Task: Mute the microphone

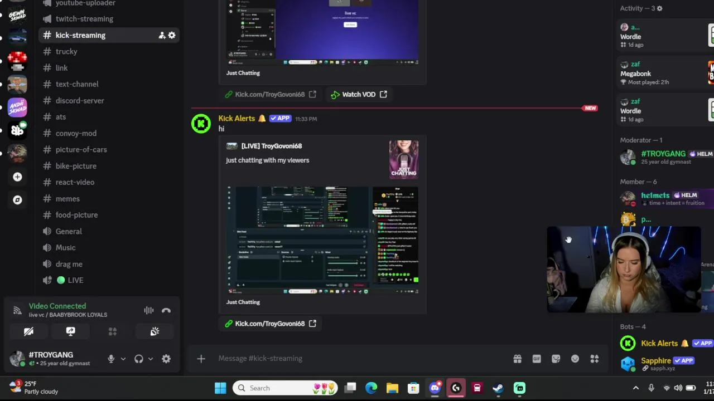Action: coord(111,359)
